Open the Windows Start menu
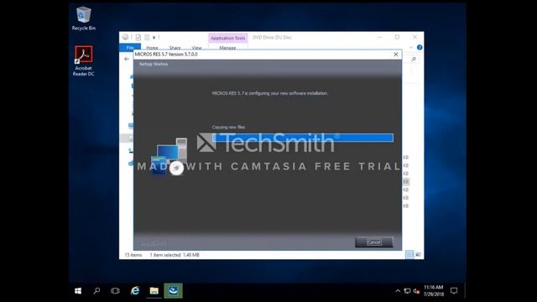 point(78,291)
